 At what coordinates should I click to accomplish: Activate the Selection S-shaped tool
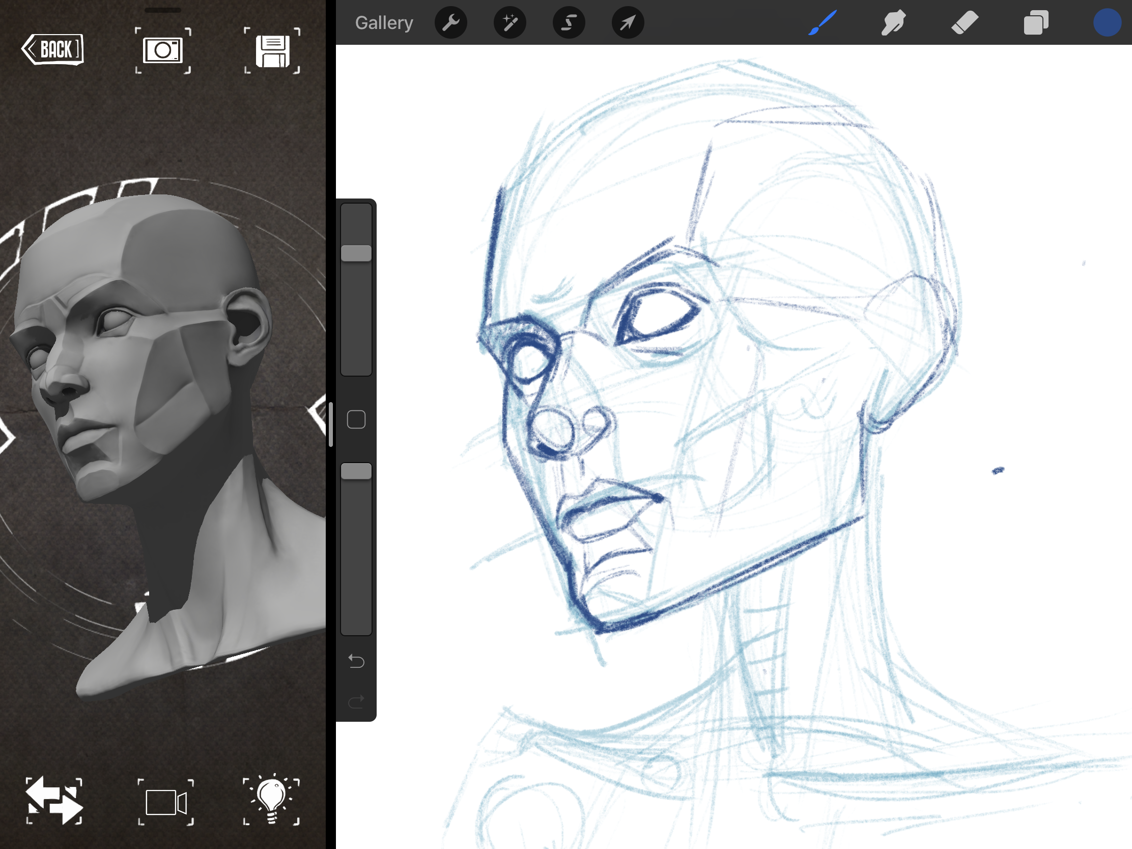coord(569,22)
